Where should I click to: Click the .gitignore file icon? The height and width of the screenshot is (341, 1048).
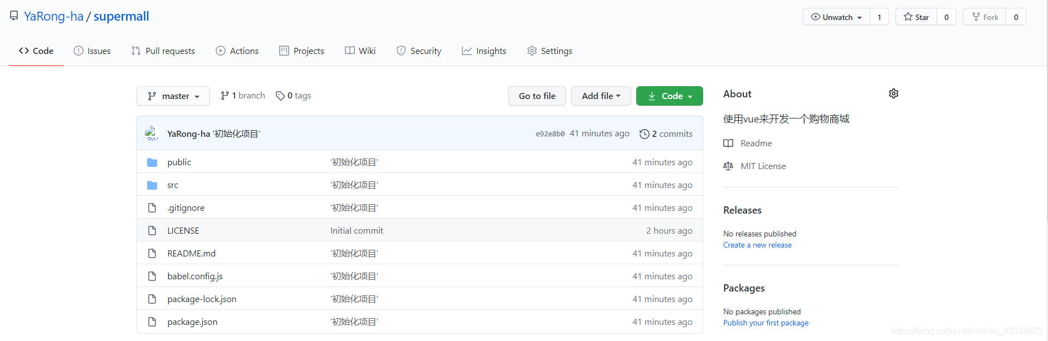152,207
